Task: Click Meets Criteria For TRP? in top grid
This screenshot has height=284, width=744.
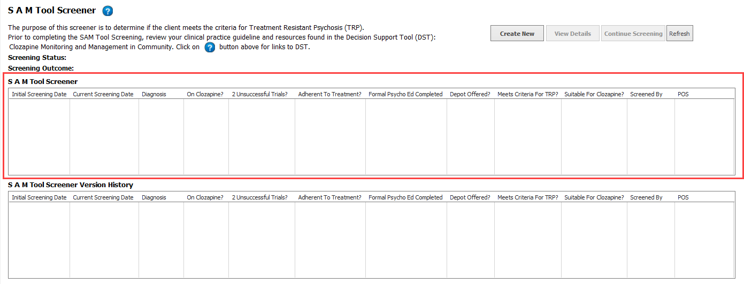Action: 527,94
